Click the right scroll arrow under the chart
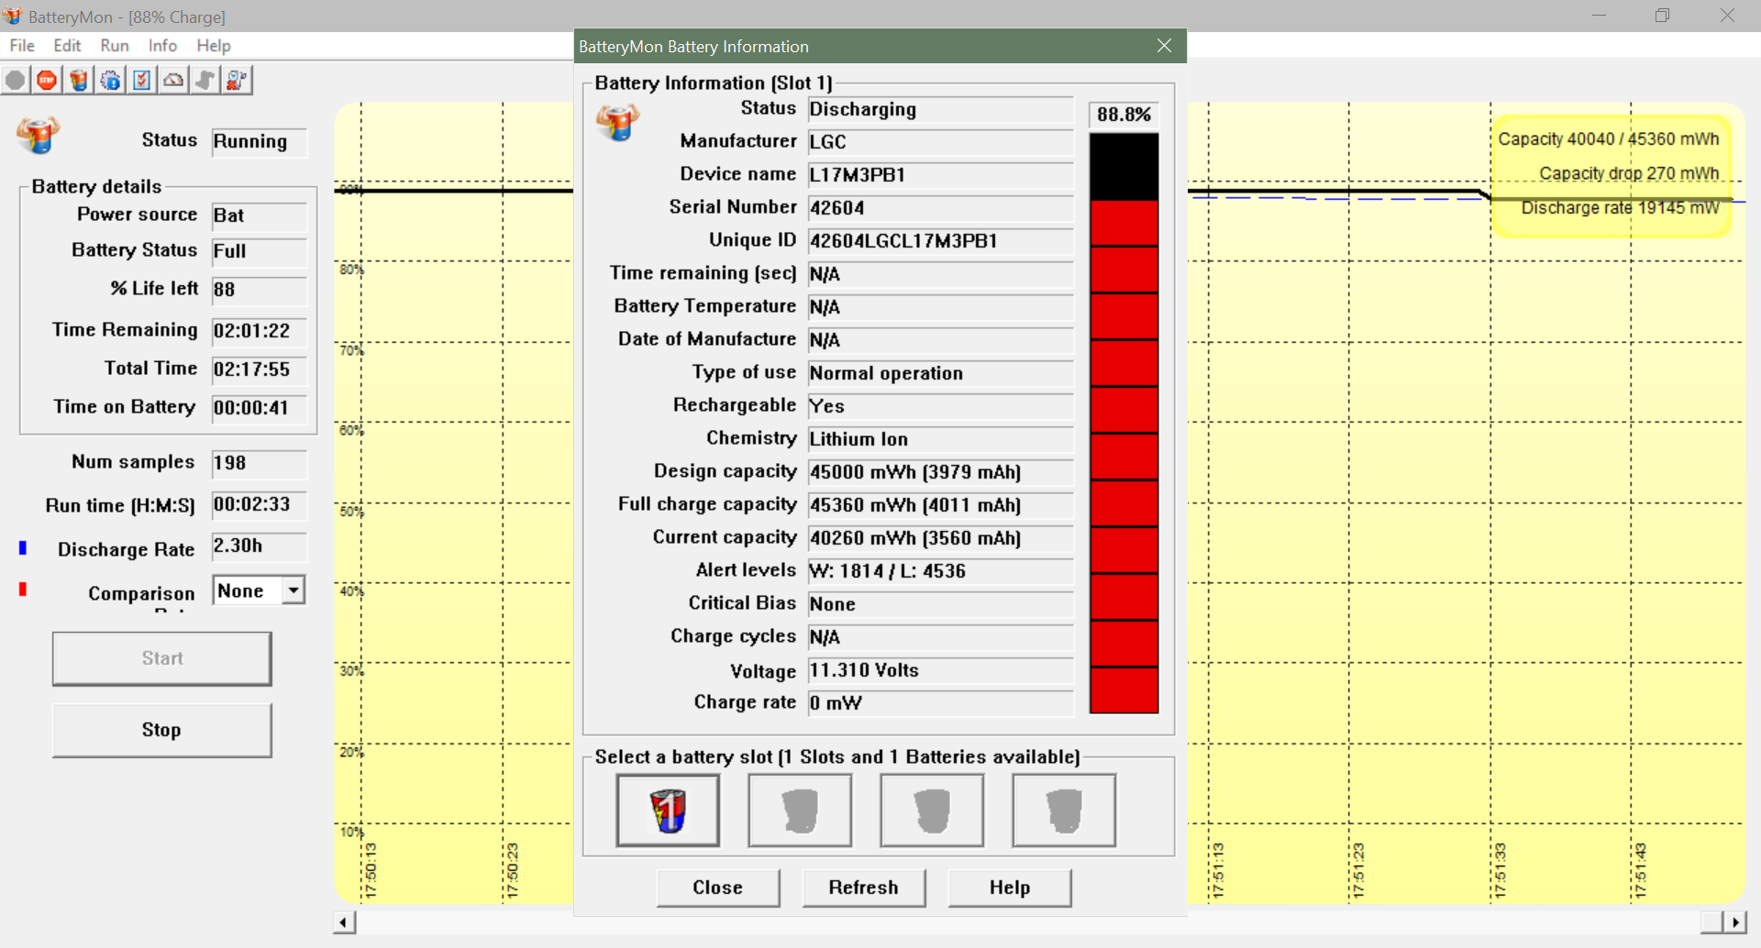Screen dimensions: 1761x948 [1734, 922]
